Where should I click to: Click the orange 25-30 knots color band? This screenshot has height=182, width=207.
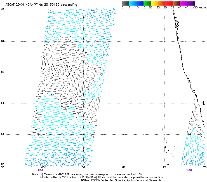162,3
